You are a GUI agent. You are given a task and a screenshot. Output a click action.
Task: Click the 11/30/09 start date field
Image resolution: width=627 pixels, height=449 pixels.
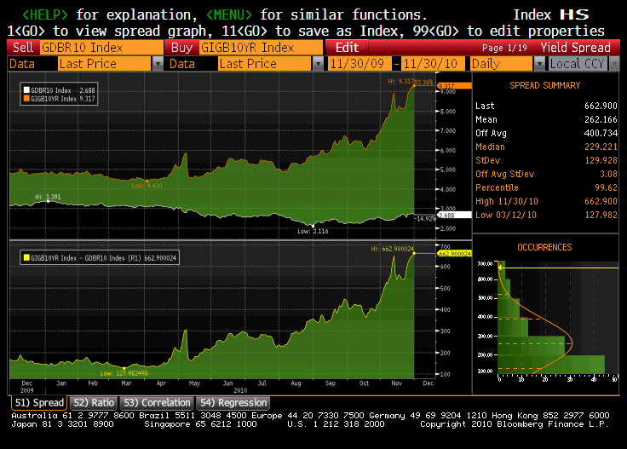[x=362, y=64]
